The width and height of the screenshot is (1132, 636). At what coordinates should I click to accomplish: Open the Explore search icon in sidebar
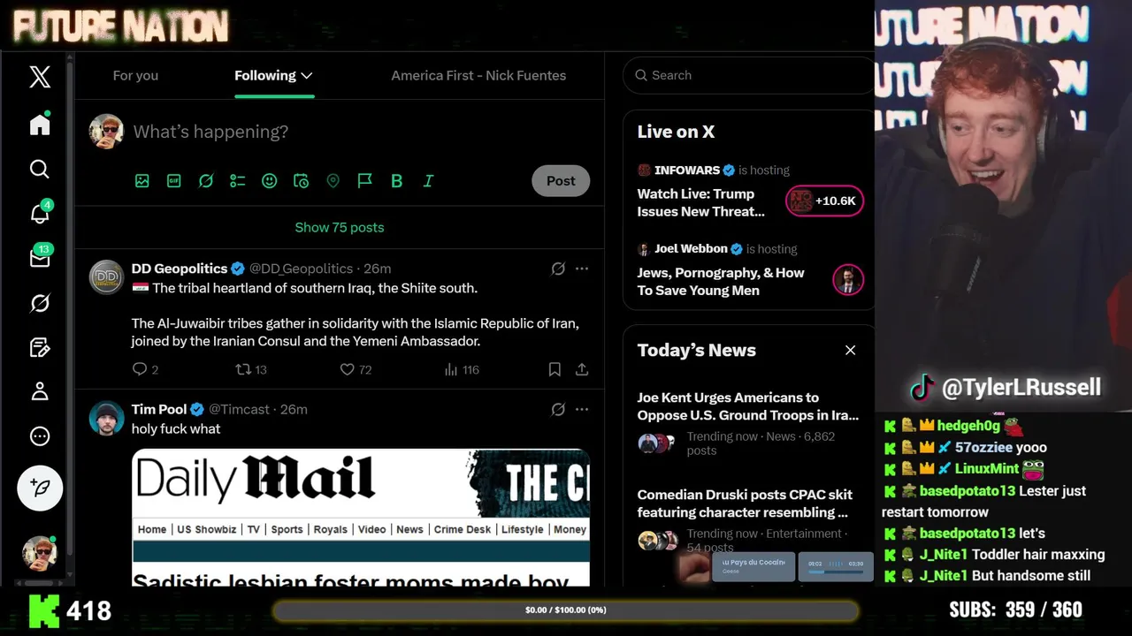(40, 169)
